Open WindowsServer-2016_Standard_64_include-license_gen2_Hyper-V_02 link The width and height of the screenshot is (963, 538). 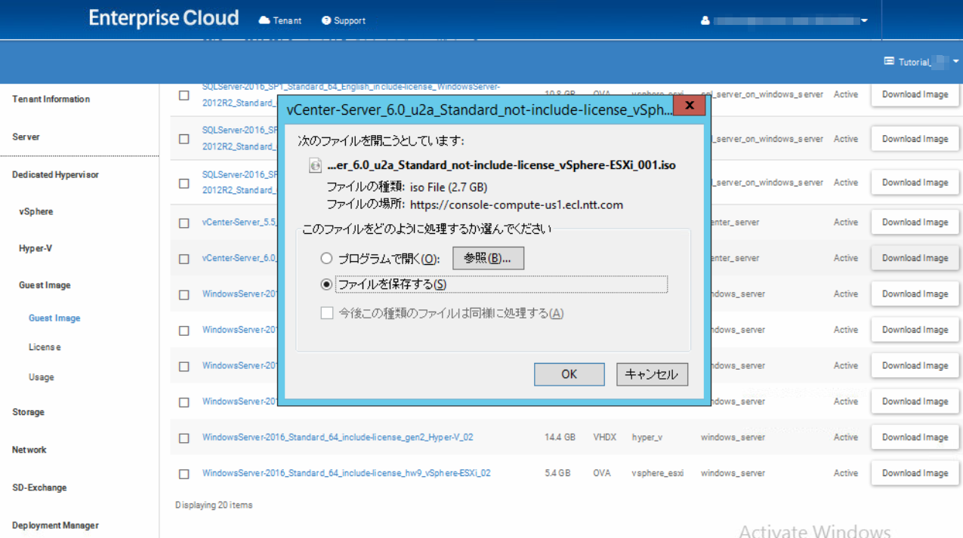pos(338,438)
